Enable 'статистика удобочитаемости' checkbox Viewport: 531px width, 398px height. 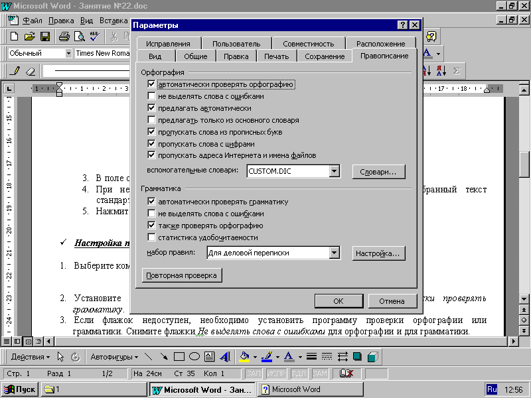[x=151, y=237]
